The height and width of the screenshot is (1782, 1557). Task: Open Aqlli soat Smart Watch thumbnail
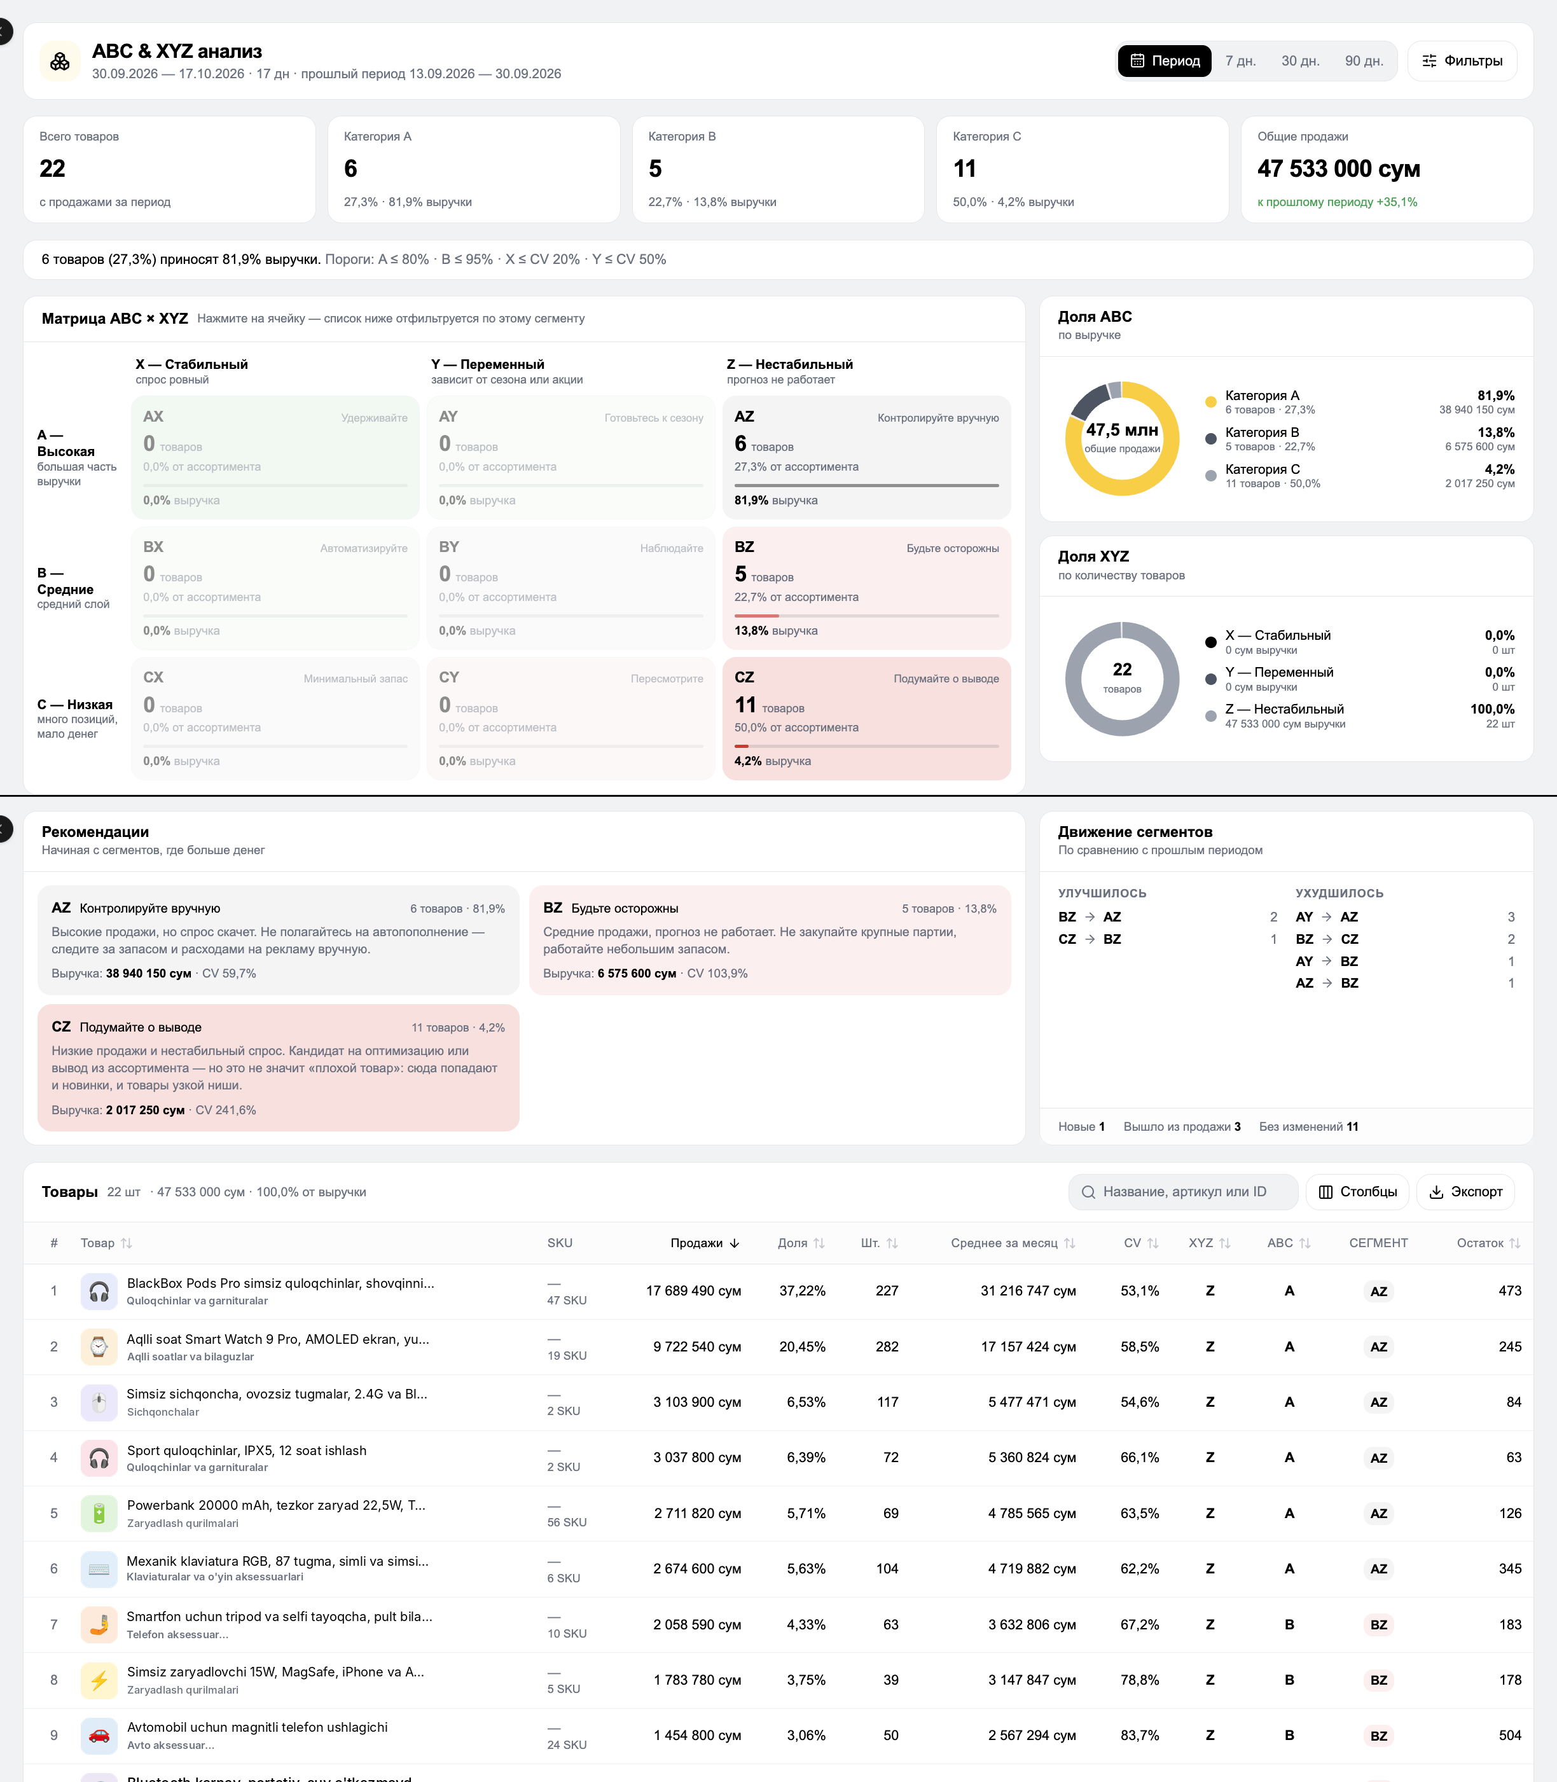click(99, 1347)
